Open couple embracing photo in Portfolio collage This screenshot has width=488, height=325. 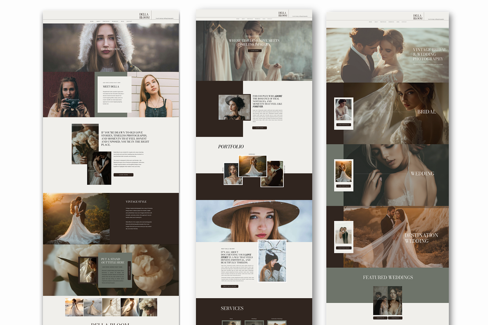272,174
